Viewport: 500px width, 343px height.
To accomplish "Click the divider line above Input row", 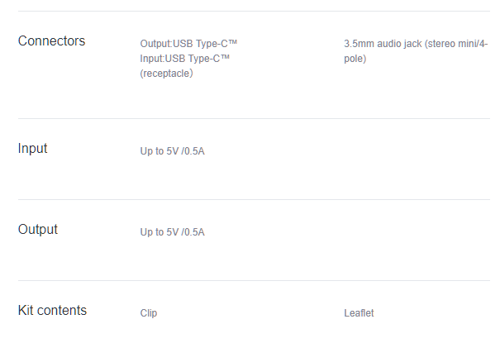I will 254,118.
